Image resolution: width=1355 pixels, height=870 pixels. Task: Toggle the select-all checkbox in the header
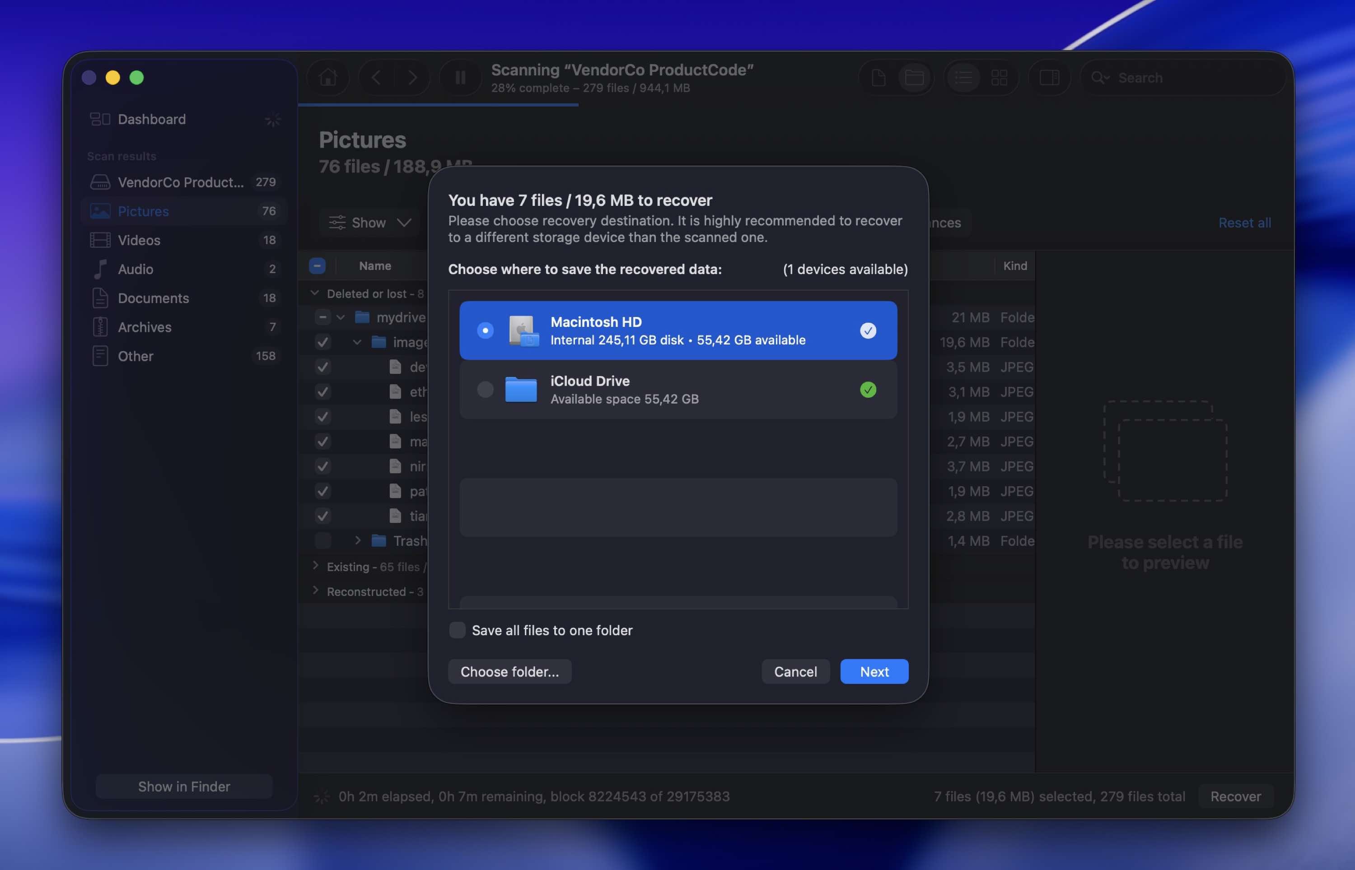(x=317, y=265)
